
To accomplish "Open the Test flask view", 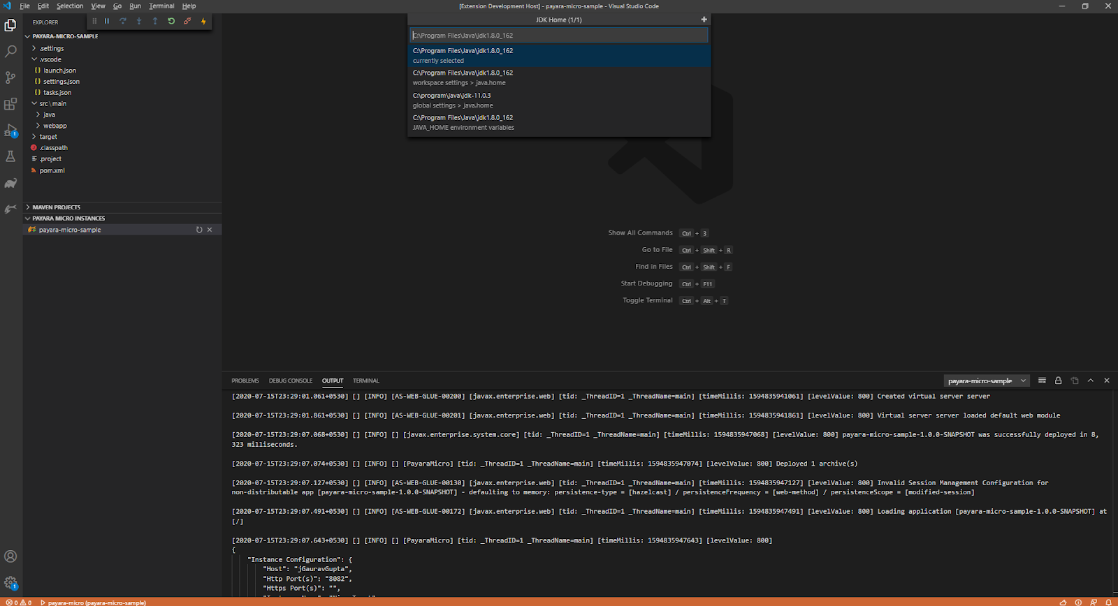I will point(10,156).
